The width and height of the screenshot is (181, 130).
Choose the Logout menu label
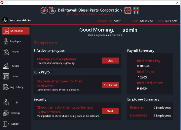15,124
